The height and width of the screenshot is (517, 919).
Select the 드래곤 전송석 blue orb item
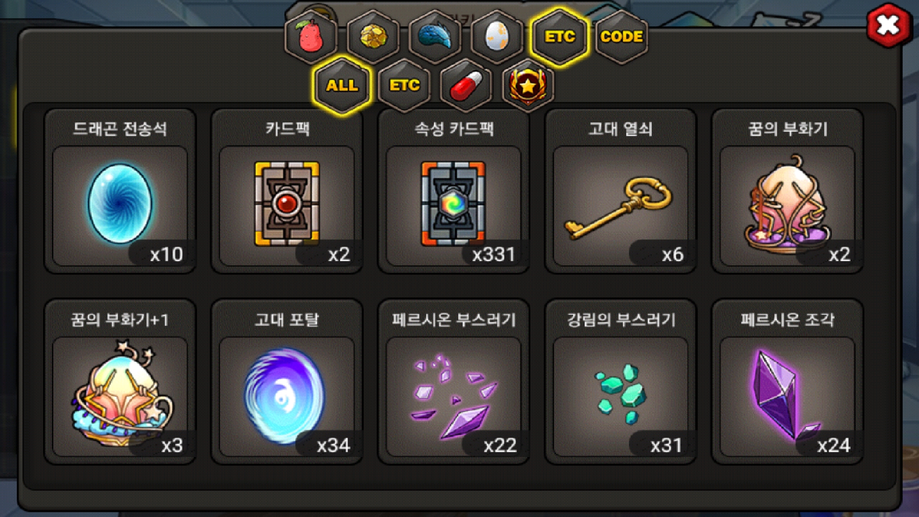[120, 191]
